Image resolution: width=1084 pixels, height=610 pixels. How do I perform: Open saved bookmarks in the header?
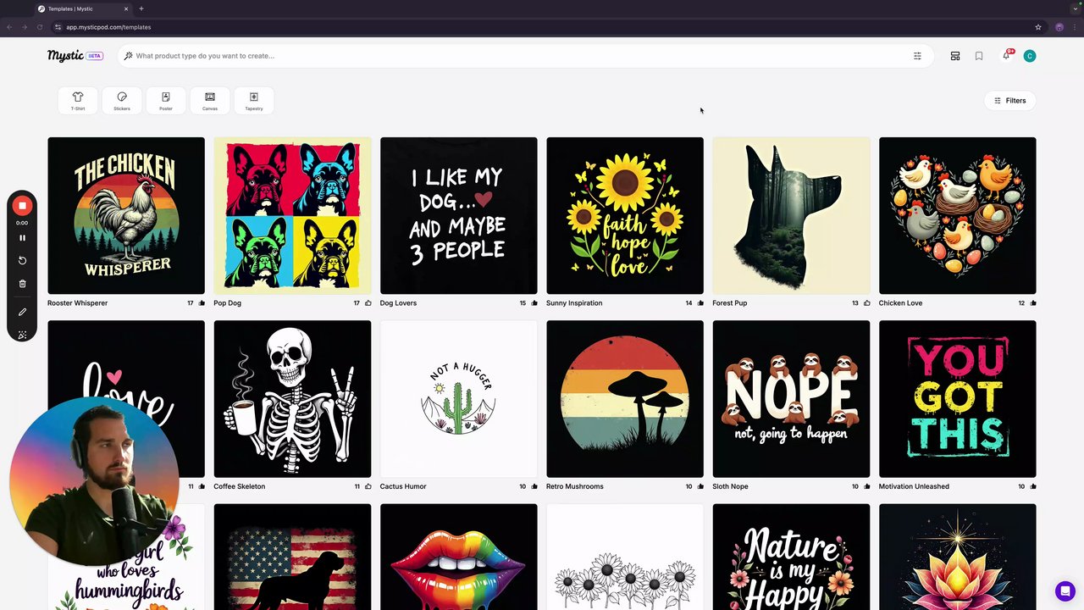point(979,56)
